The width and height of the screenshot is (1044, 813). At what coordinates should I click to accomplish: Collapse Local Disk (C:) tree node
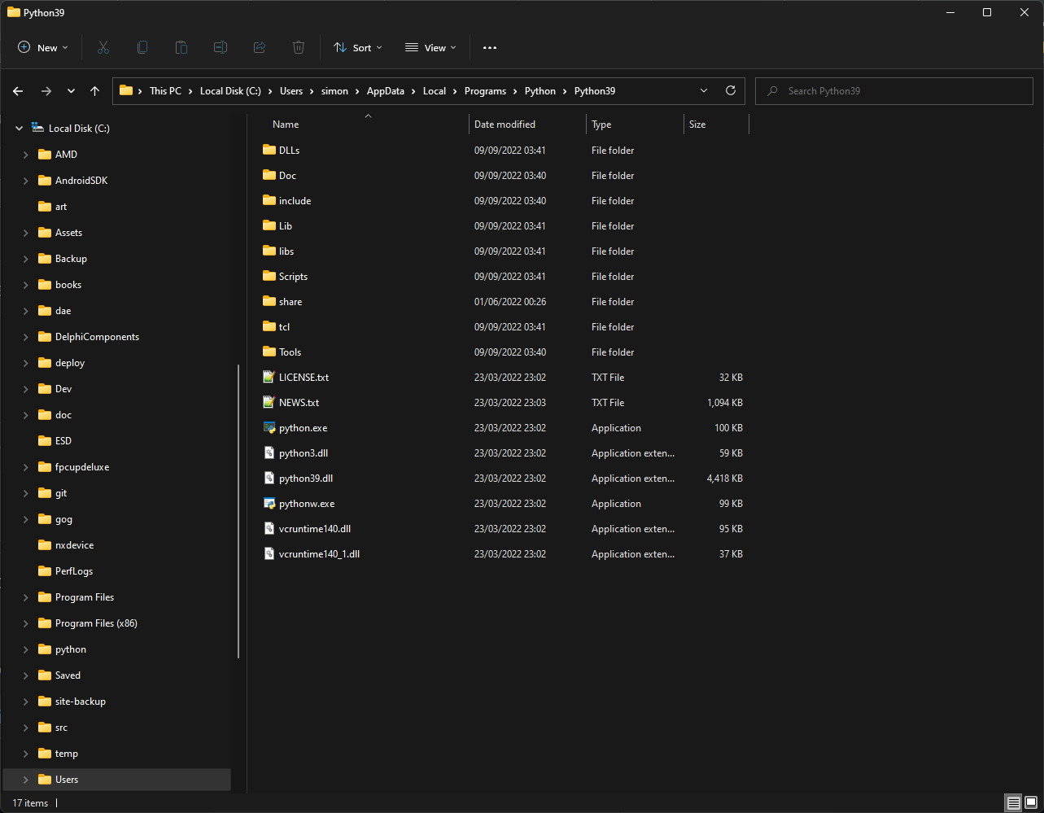(x=19, y=129)
